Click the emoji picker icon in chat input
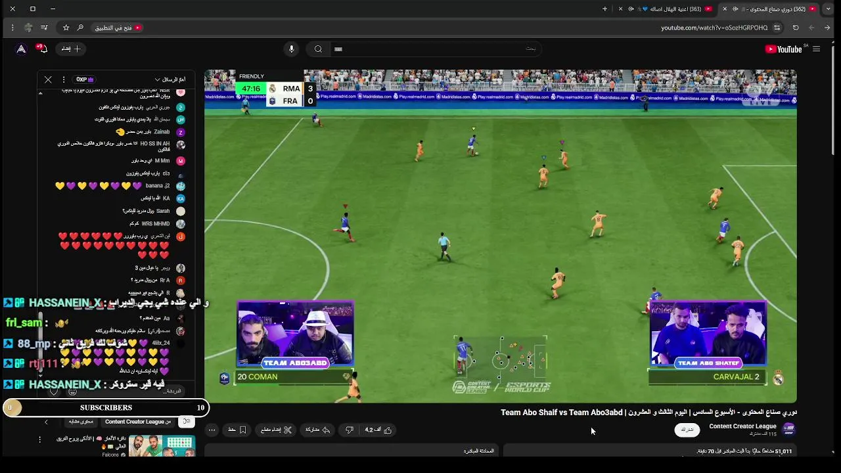The image size is (841, 473). (x=72, y=392)
